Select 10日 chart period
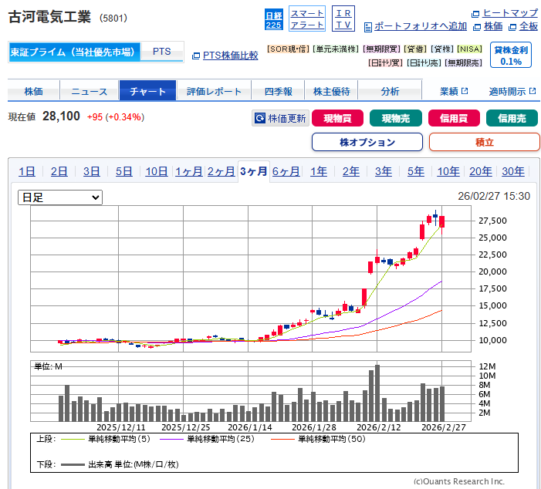The image size is (541, 489). point(157,171)
